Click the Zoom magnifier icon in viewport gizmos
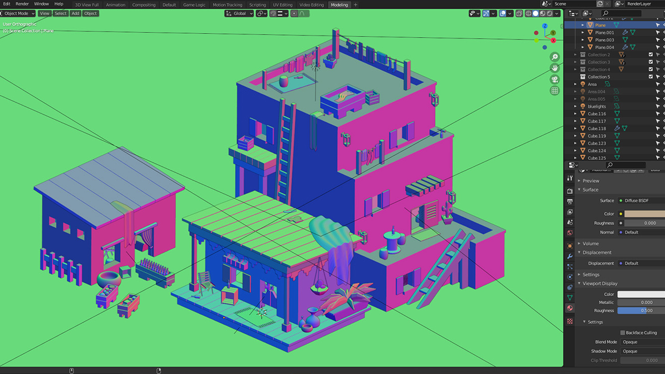This screenshot has height=374, width=665. pos(555,56)
